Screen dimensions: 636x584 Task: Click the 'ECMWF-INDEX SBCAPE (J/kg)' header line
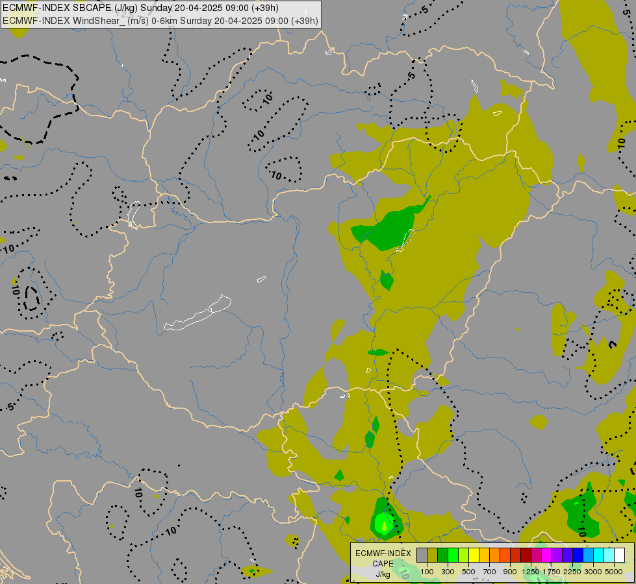point(141,8)
